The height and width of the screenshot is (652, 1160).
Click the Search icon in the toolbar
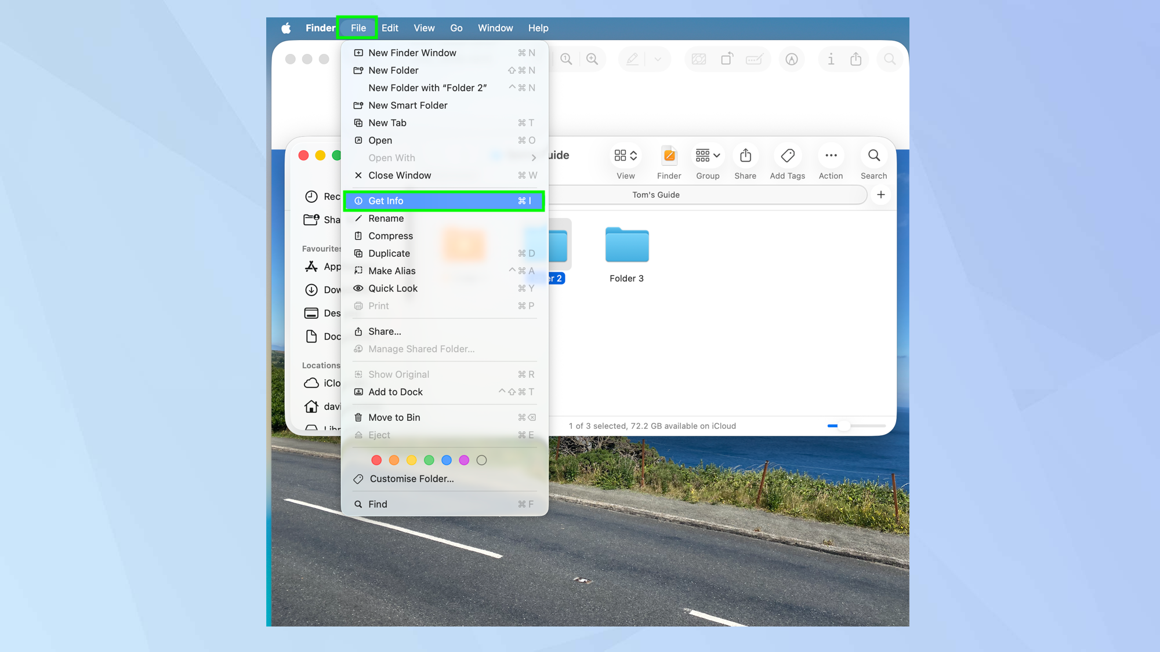[873, 155]
